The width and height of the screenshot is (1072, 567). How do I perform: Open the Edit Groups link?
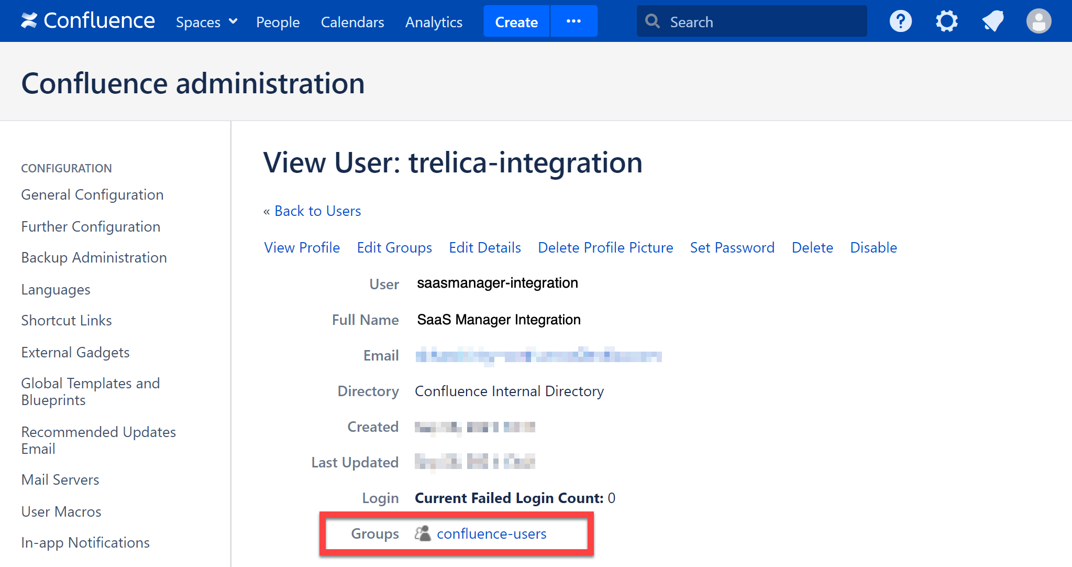click(x=394, y=247)
